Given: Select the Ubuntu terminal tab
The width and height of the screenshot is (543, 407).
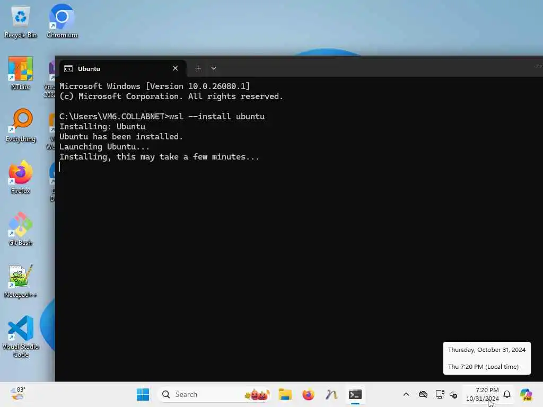Looking at the screenshot, I should [123, 68].
